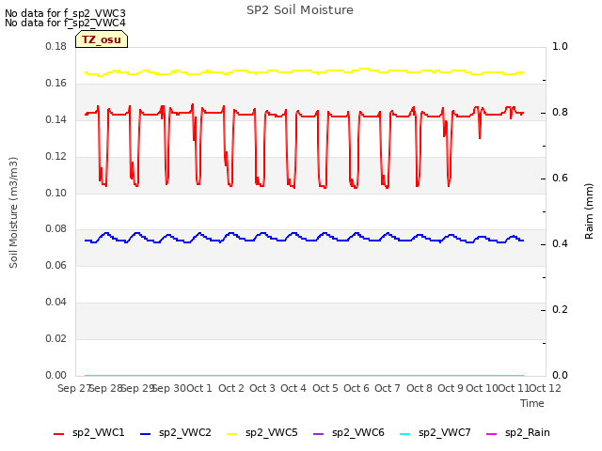This screenshot has height=451, width=602.
Task: Click the Oct 5 date tick label
Action: pos(325,388)
